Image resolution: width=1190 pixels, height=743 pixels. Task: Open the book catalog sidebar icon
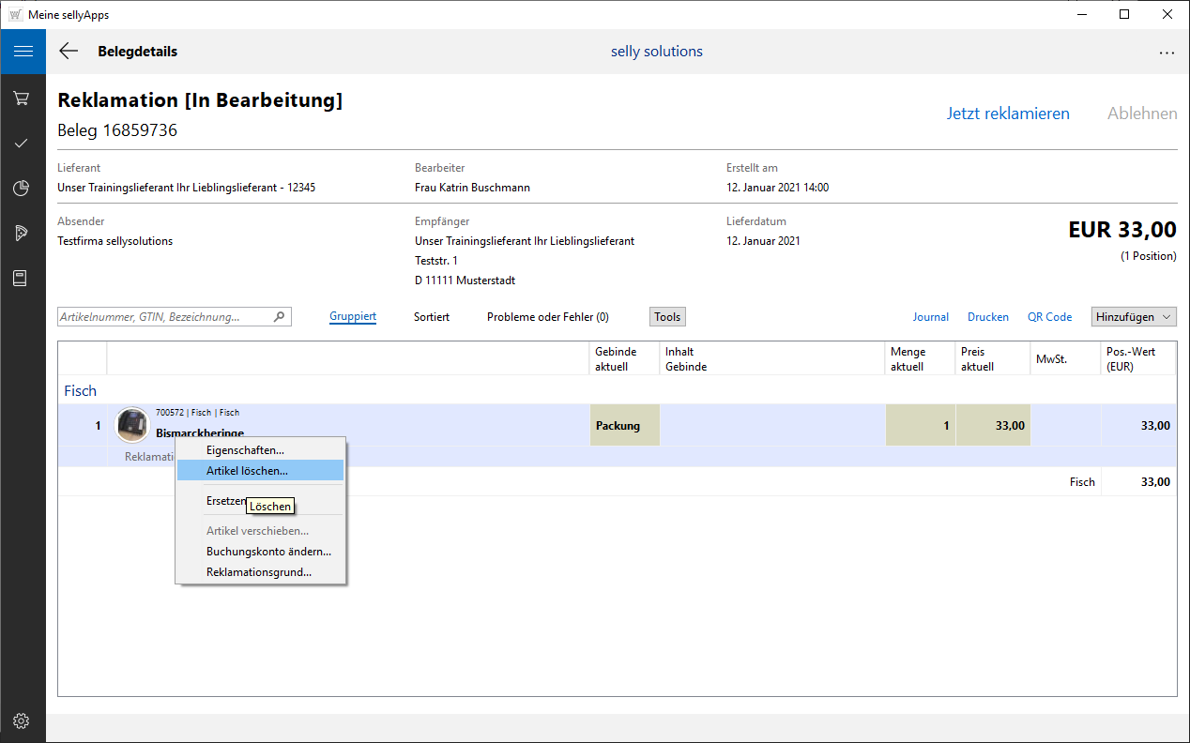pos(22,279)
